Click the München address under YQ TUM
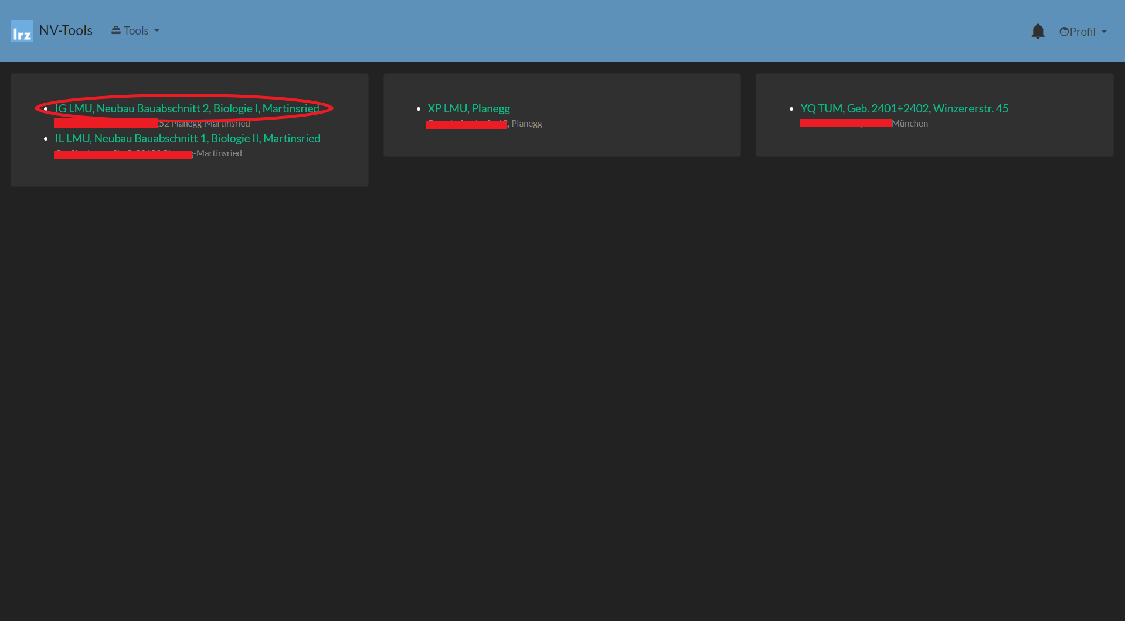This screenshot has height=621, width=1125. point(909,124)
